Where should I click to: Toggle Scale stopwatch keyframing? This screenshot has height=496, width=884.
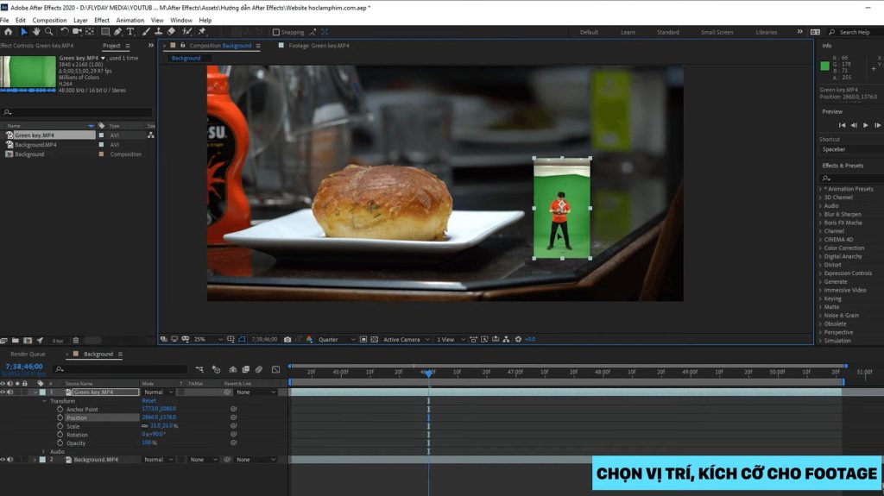coord(60,426)
